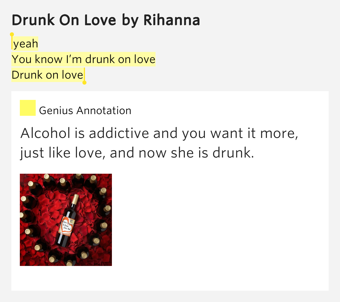340x302 pixels.
Task: Click the annotation line starting "just like love"
Action: coord(137,153)
